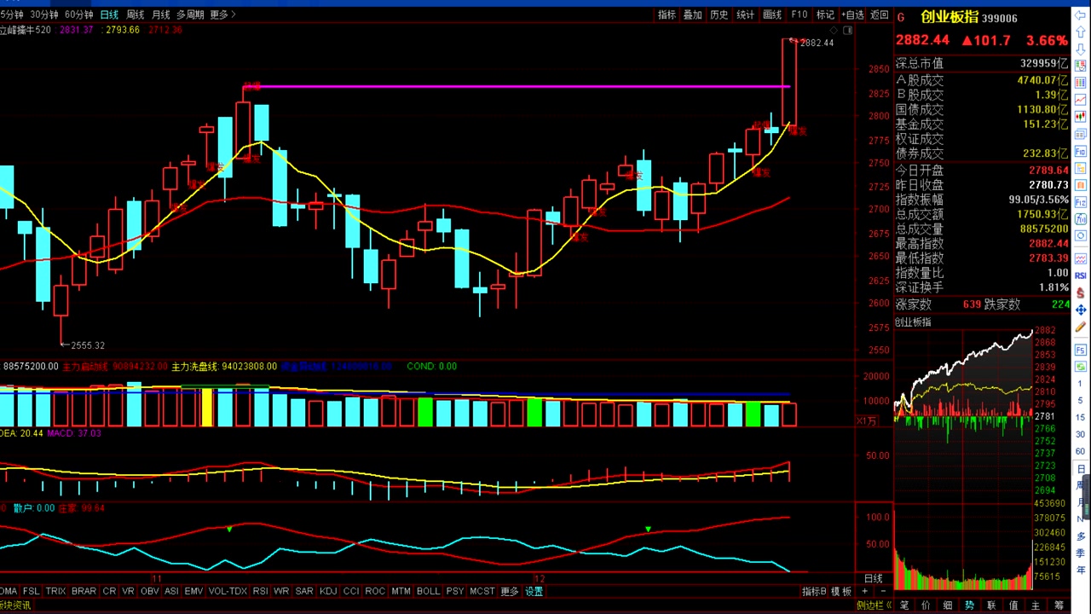Select 季 quarterly period in sidebar
Screen dimensions: 1091x614
[1081, 553]
